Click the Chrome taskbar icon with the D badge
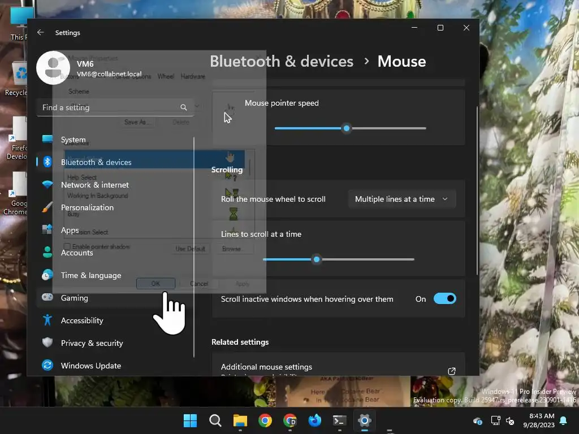The image size is (579, 434). click(290, 420)
